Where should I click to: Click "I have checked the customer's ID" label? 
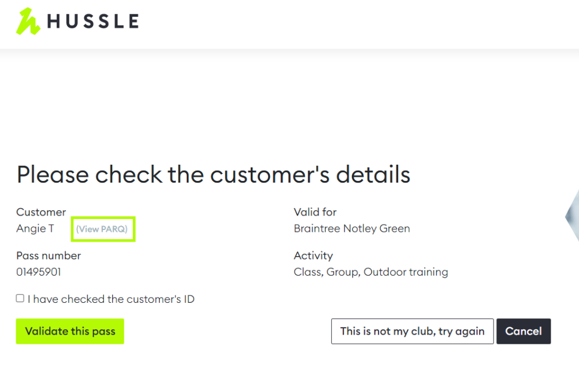(x=111, y=299)
